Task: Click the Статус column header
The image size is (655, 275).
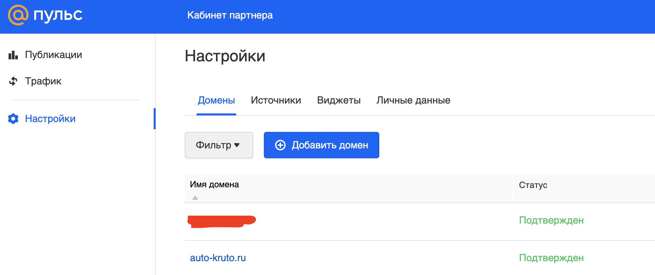Action: coord(533,185)
